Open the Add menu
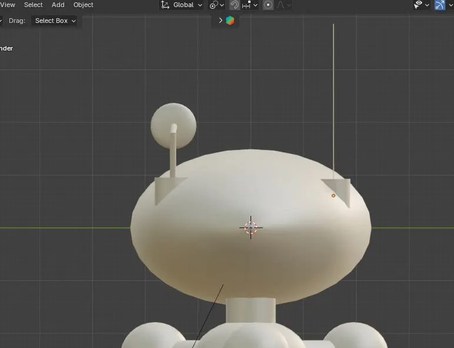This screenshot has width=454, height=348. 58,5
